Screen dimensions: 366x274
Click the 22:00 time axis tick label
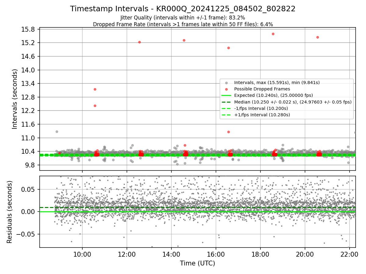tap(350, 255)
